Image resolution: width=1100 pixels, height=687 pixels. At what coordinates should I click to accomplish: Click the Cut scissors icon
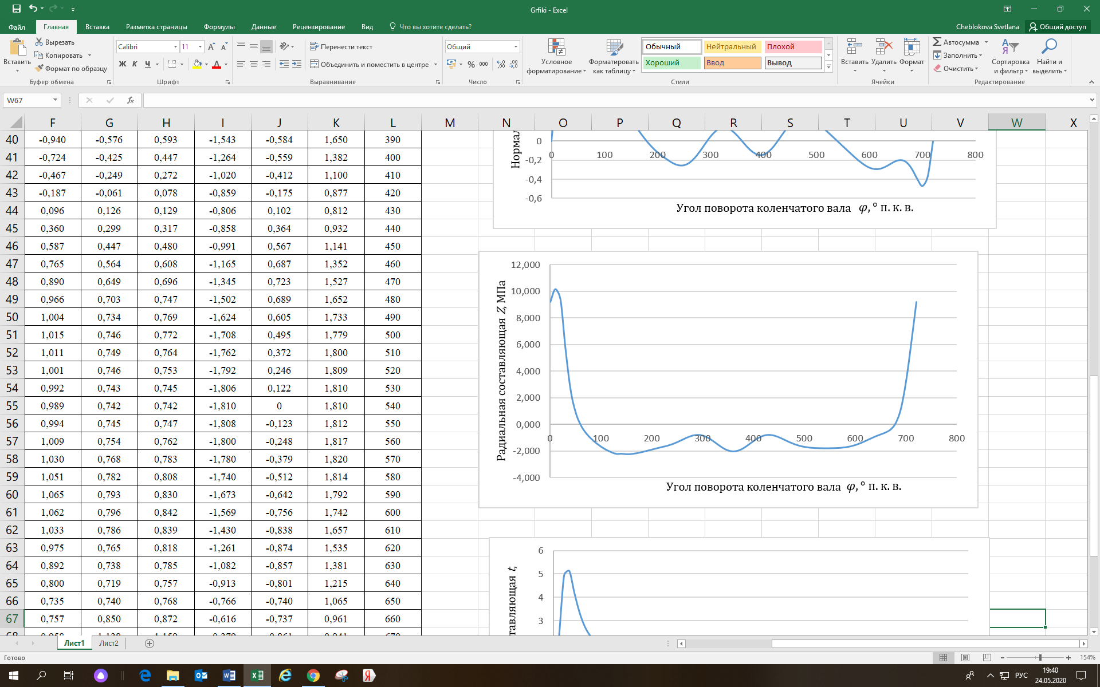(x=39, y=42)
